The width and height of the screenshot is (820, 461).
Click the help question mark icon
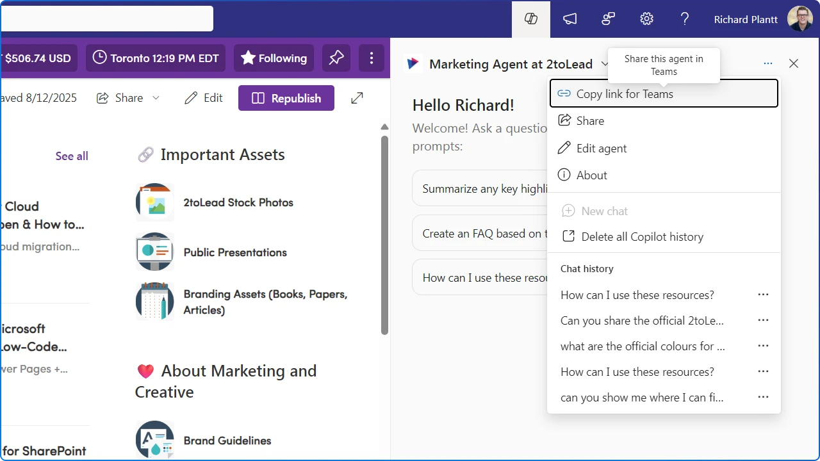pyautogui.click(x=685, y=19)
